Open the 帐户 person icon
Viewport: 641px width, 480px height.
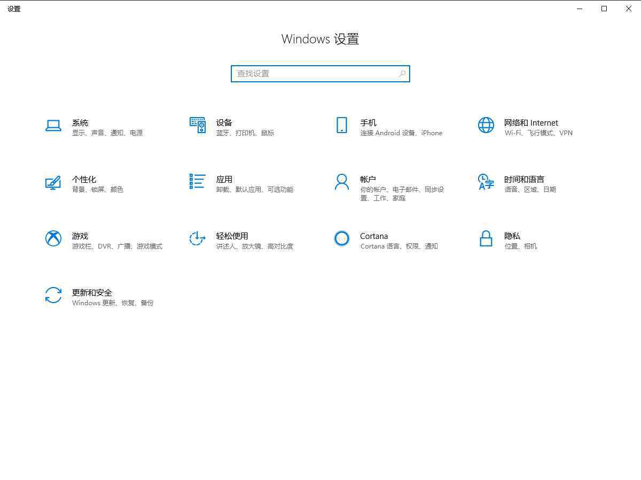point(342,182)
